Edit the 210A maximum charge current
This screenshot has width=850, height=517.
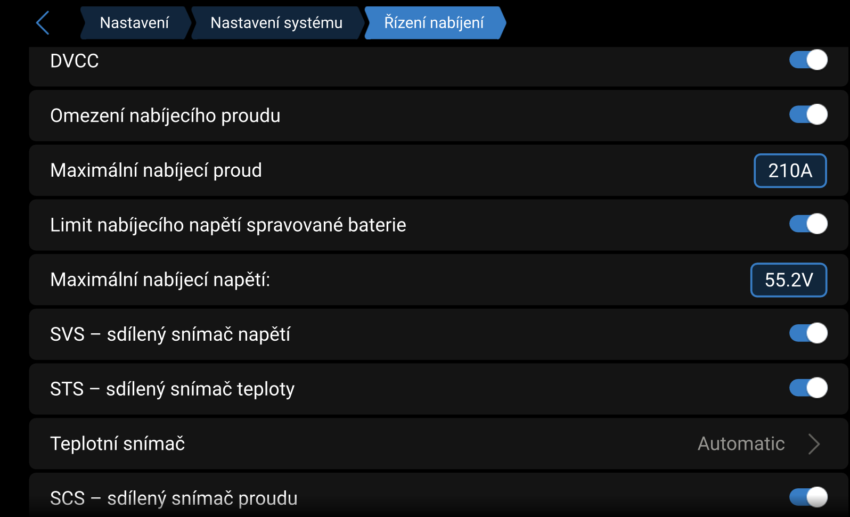tap(790, 170)
